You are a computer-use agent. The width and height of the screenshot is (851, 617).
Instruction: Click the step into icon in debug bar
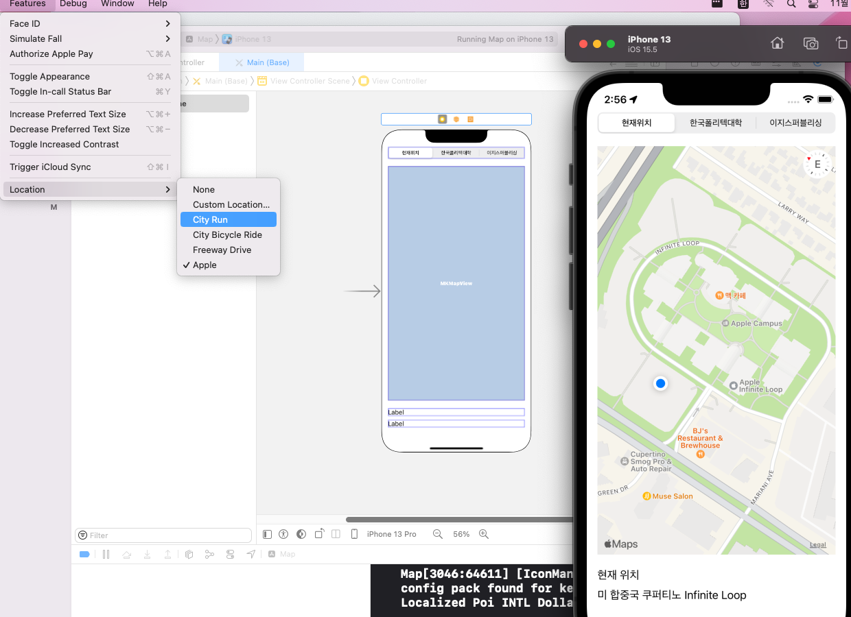[x=147, y=554]
